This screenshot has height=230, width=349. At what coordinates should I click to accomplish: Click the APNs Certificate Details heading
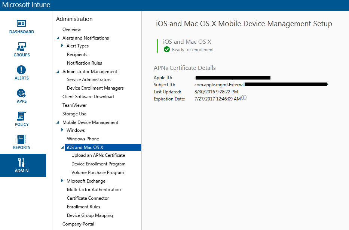pyautogui.click(x=185, y=68)
